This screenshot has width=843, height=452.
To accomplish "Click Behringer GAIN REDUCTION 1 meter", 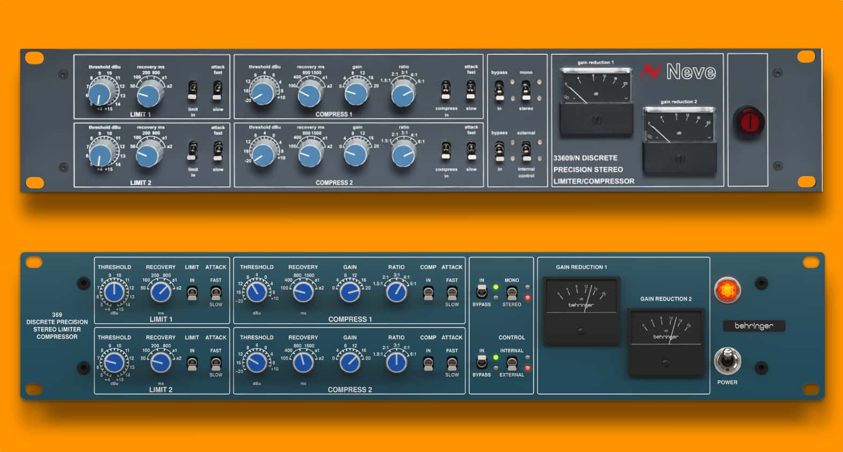I will (x=581, y=310).
